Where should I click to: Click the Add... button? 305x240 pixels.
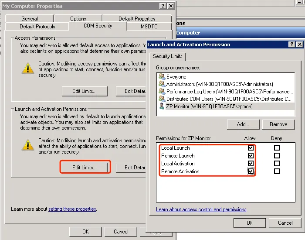click(x=243, y=124)
